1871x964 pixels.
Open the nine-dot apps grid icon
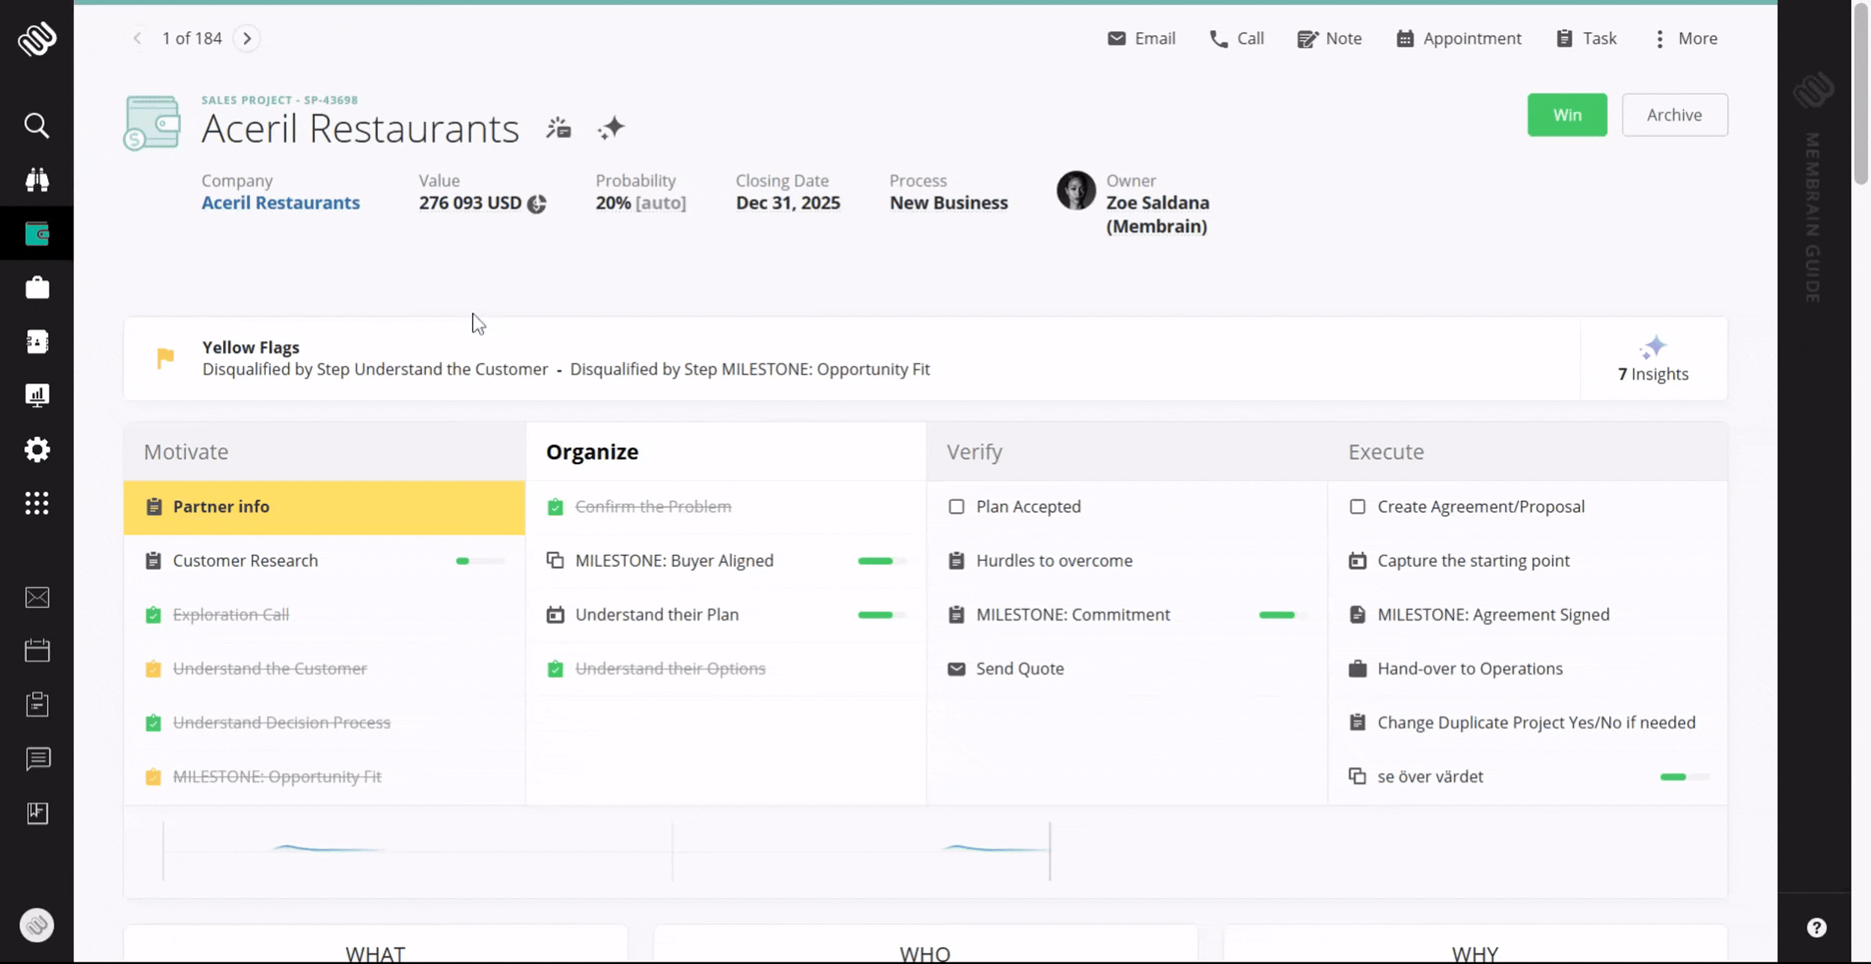[37, 504]
